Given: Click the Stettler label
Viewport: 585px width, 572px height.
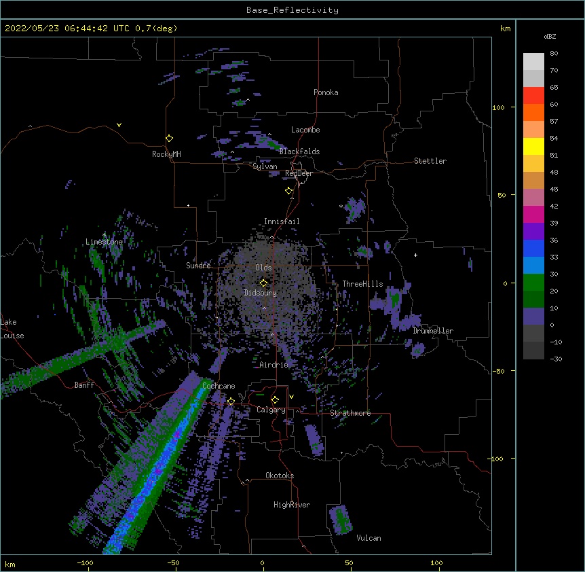Looking at the screenshot, I should 430,161.
